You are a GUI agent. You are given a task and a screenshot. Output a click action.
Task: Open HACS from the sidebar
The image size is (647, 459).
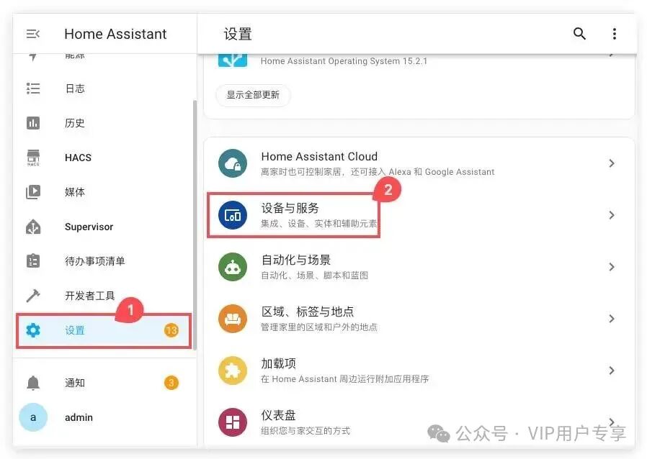(x=103, y=158)
